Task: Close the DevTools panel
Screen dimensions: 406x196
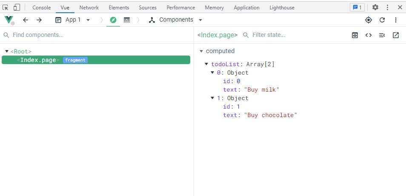Action: (x=400, y=7)
